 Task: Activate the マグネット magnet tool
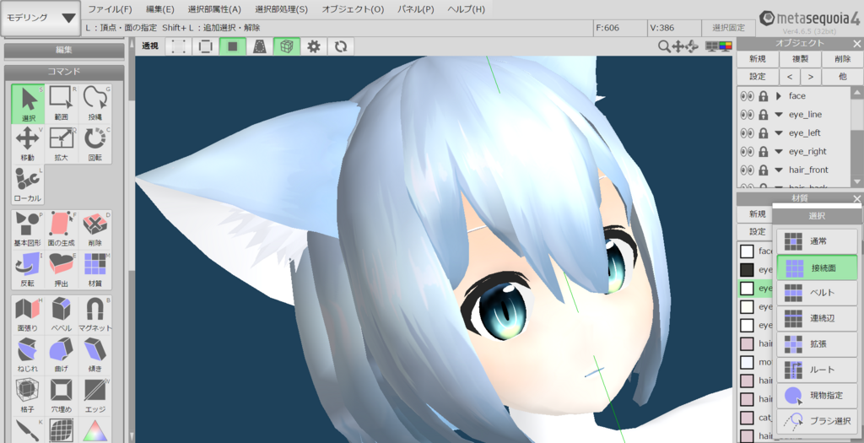(x=94, y=315)
